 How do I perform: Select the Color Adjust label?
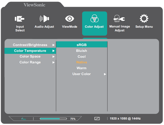(x=94, y=27)
